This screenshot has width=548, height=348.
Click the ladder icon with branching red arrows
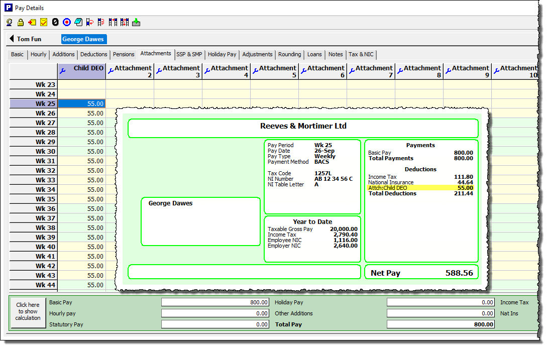coord(101,23)
